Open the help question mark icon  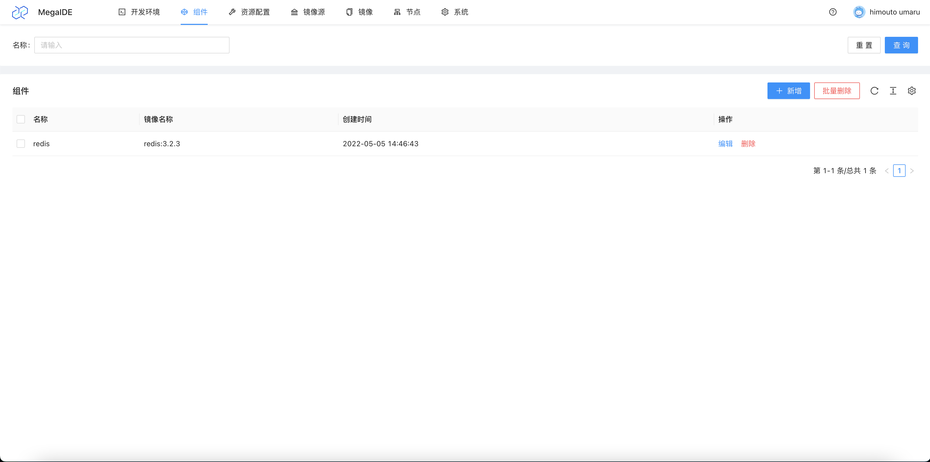tap(833, 12)
